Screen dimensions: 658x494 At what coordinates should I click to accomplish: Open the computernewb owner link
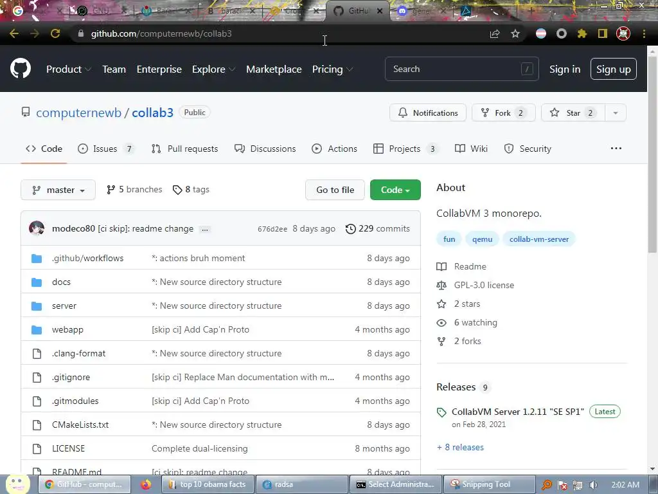pyautogui.click(x=78, y=113)
